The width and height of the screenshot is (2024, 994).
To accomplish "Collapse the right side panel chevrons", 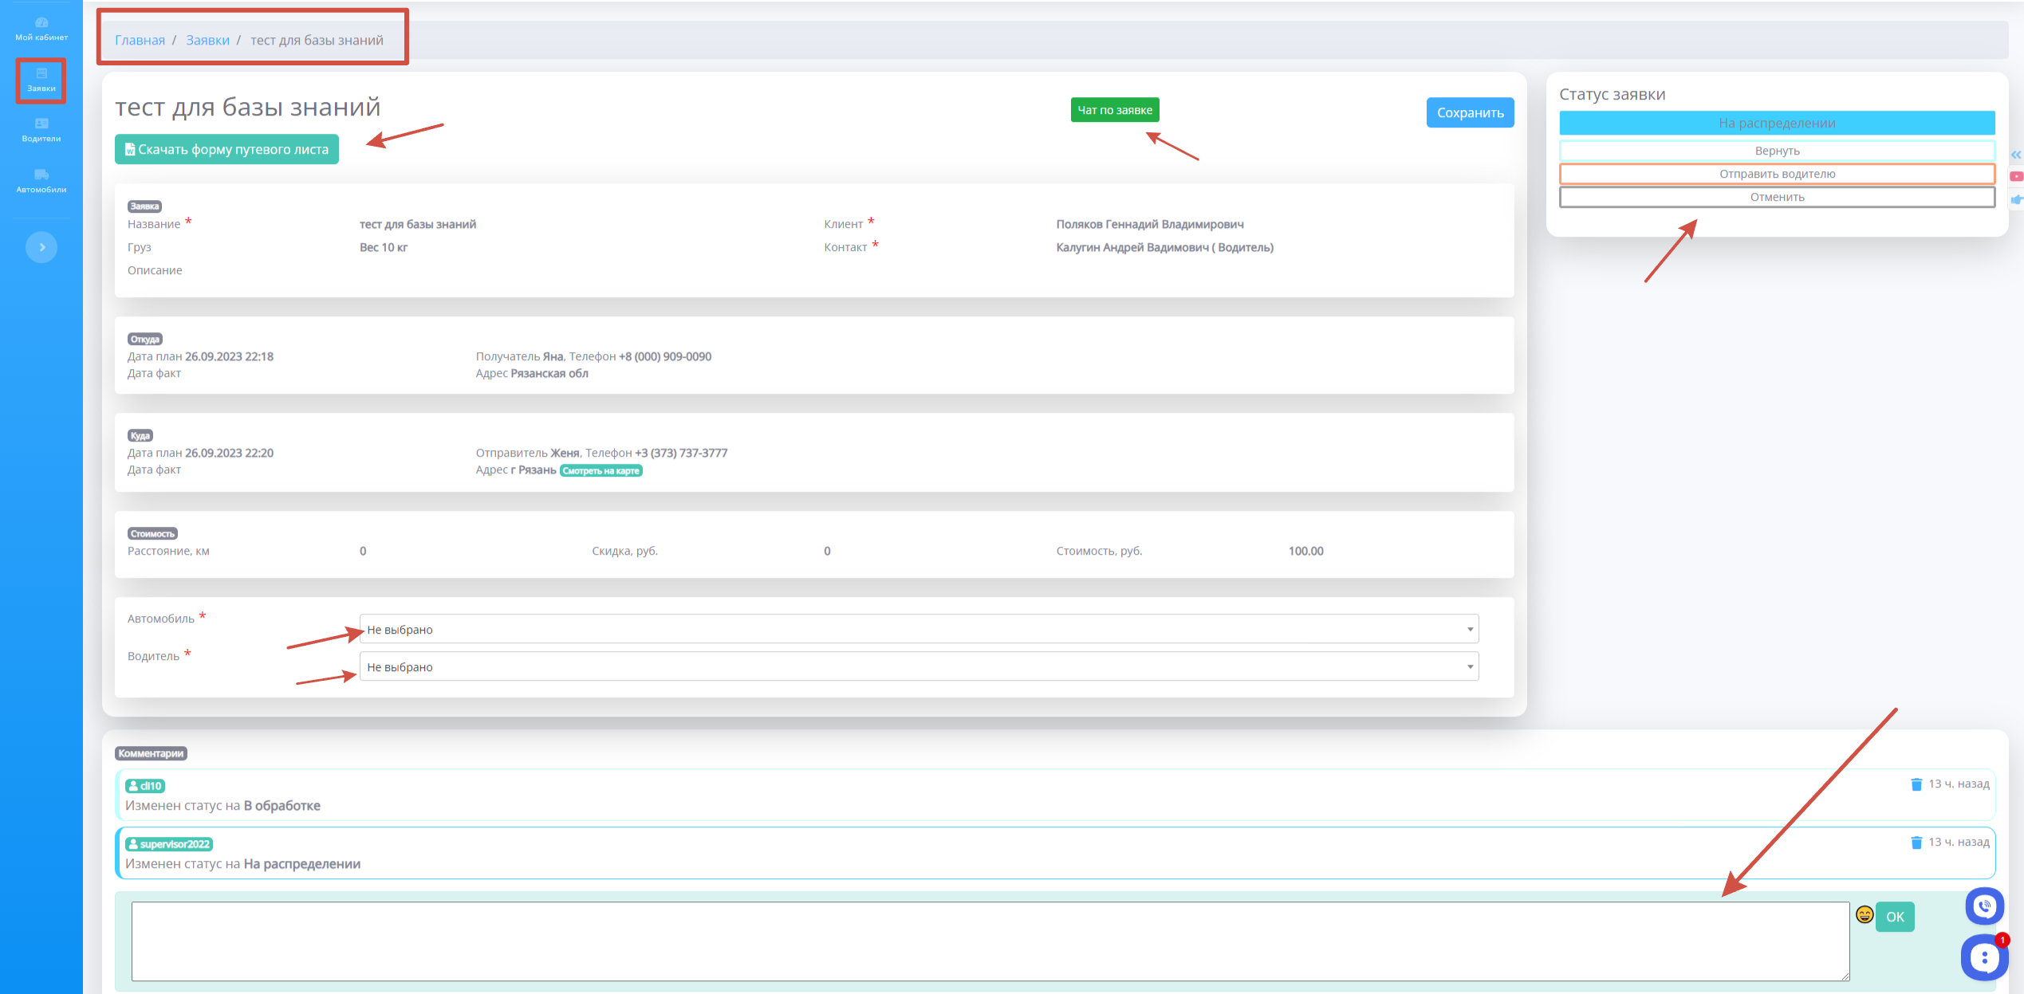I will 2016,155.
